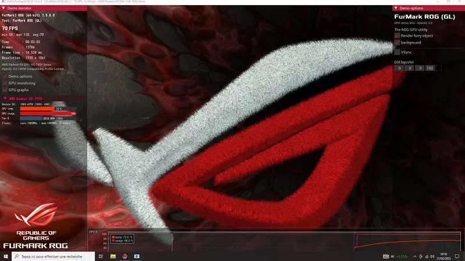The height and width of the screenshot is (261, 465).
Task: Open the OSI bgcolor color swatch
Action: tap(439, 68)
